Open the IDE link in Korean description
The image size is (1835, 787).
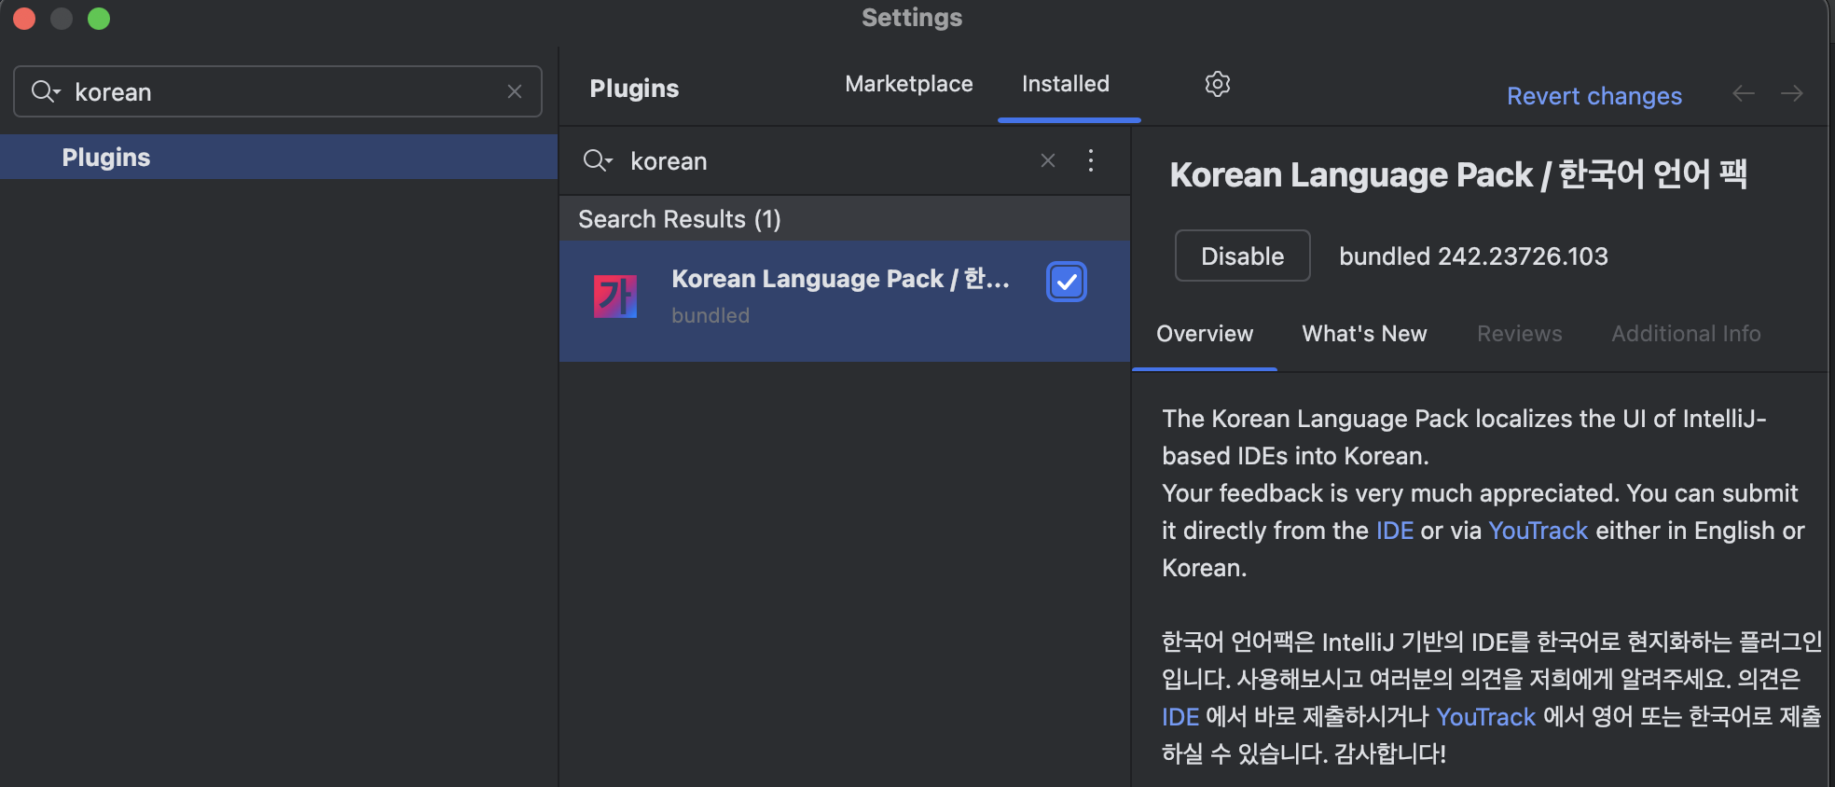pyautogui.click(x=1180, y=717)
